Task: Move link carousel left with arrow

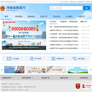Action: (x=2, y=70)
